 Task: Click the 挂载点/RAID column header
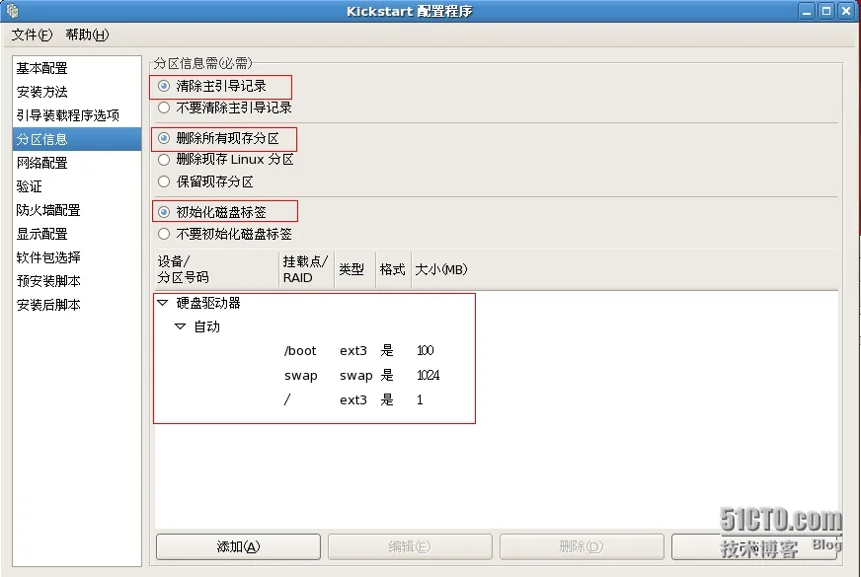306,269
